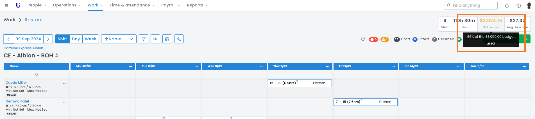Open the notifications bell

pos(507,6)
